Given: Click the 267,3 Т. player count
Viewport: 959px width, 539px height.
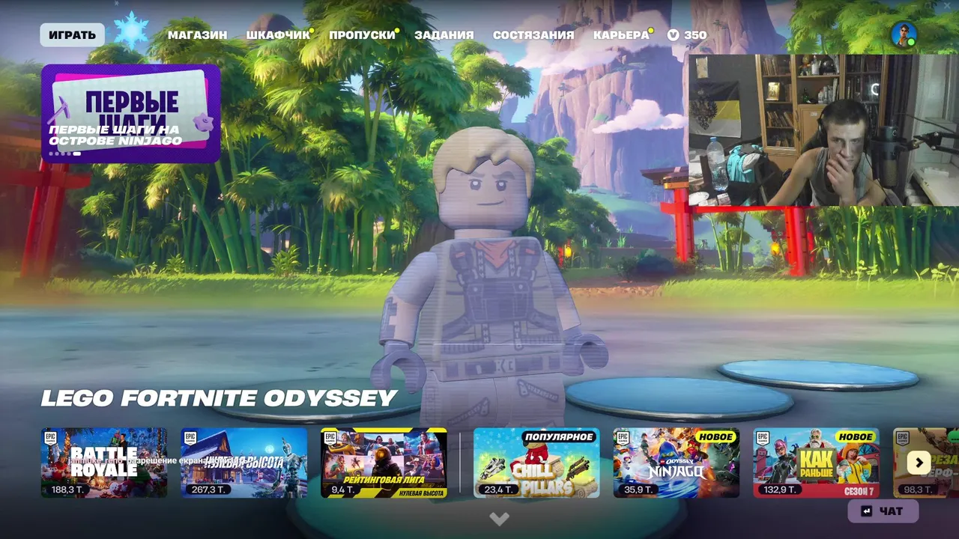Looking at the screenshot, I should (x=209, y=490).
